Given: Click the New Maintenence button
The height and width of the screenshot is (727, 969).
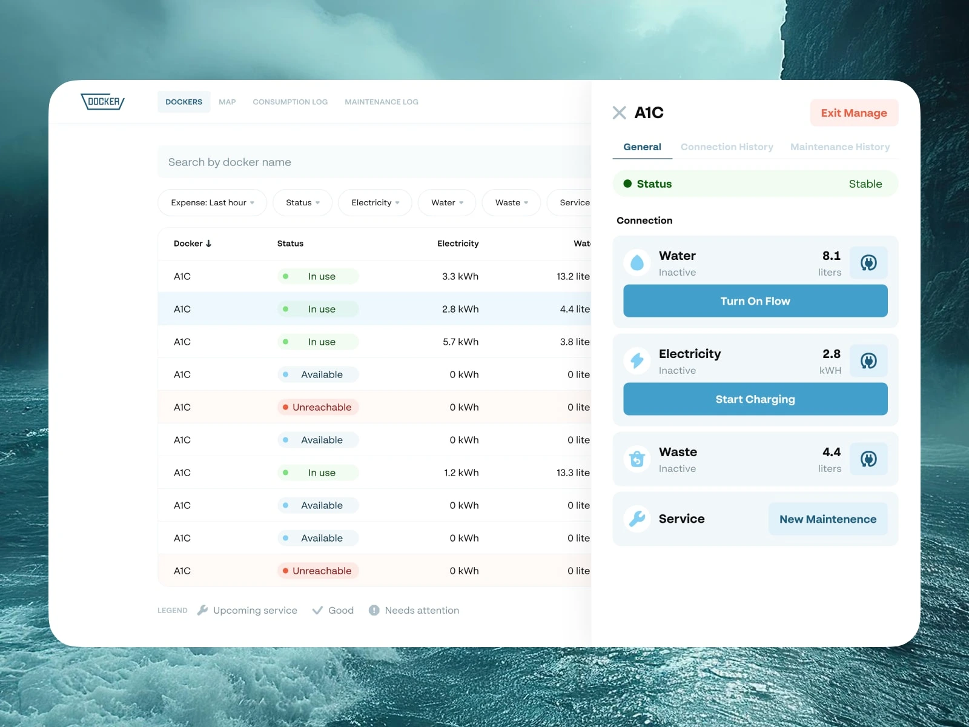Looking at the screenshot, I should tap(828, 519).
